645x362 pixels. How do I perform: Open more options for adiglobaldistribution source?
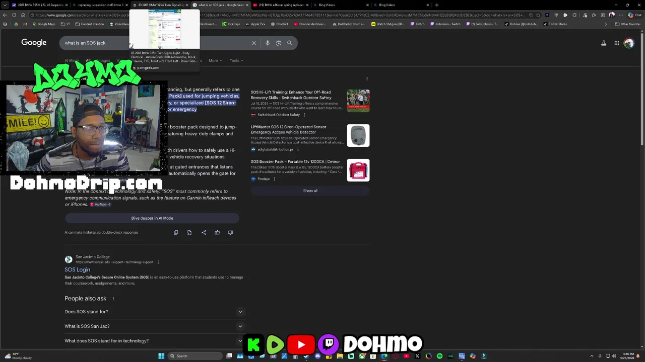coord(298,149)
